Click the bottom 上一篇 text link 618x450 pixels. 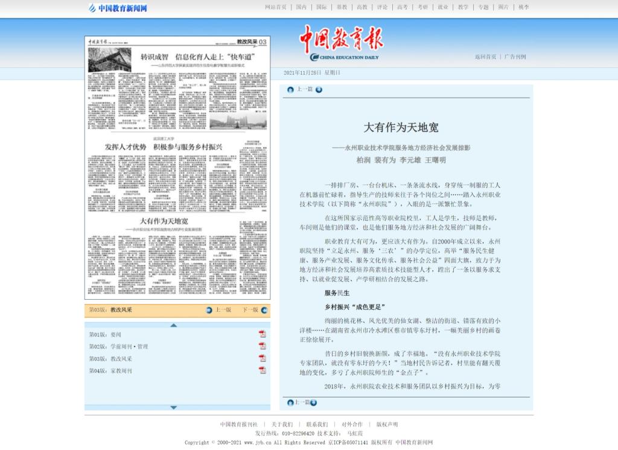click(x=302, y=402)
